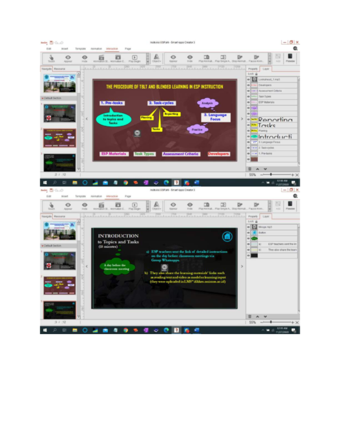
Task: Select the Play Begin trigger in lower window
Action: click(134, 206)
